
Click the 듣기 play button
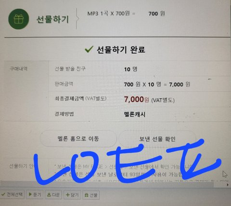point(35,194)
